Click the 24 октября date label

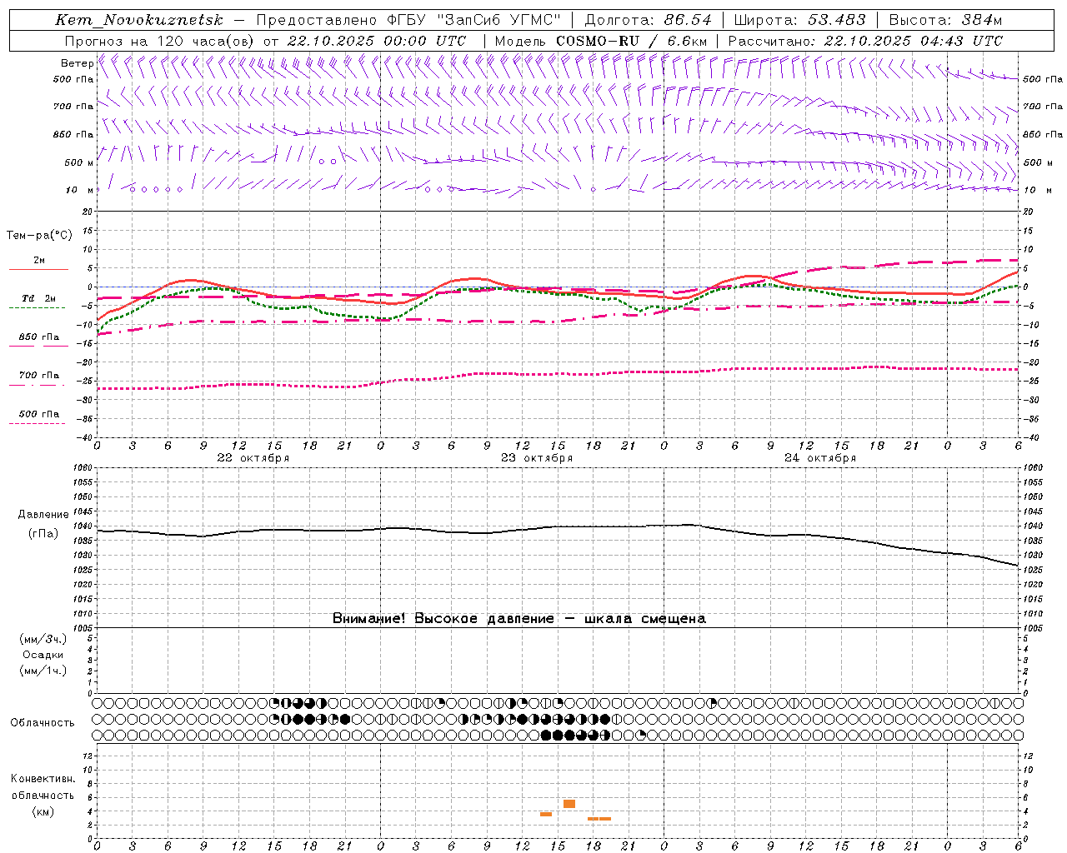coord(820,458)
